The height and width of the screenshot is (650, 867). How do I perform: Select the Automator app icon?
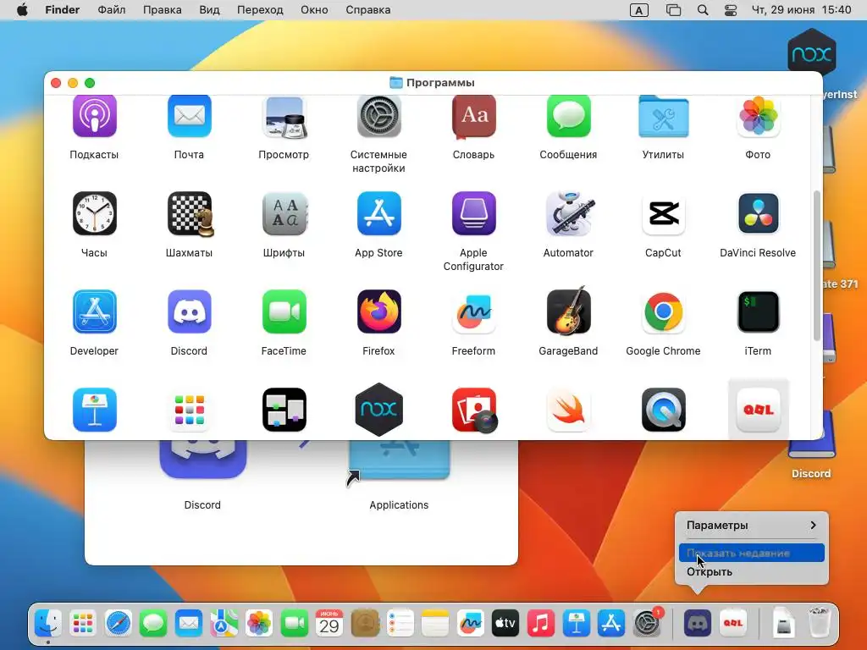570,213
